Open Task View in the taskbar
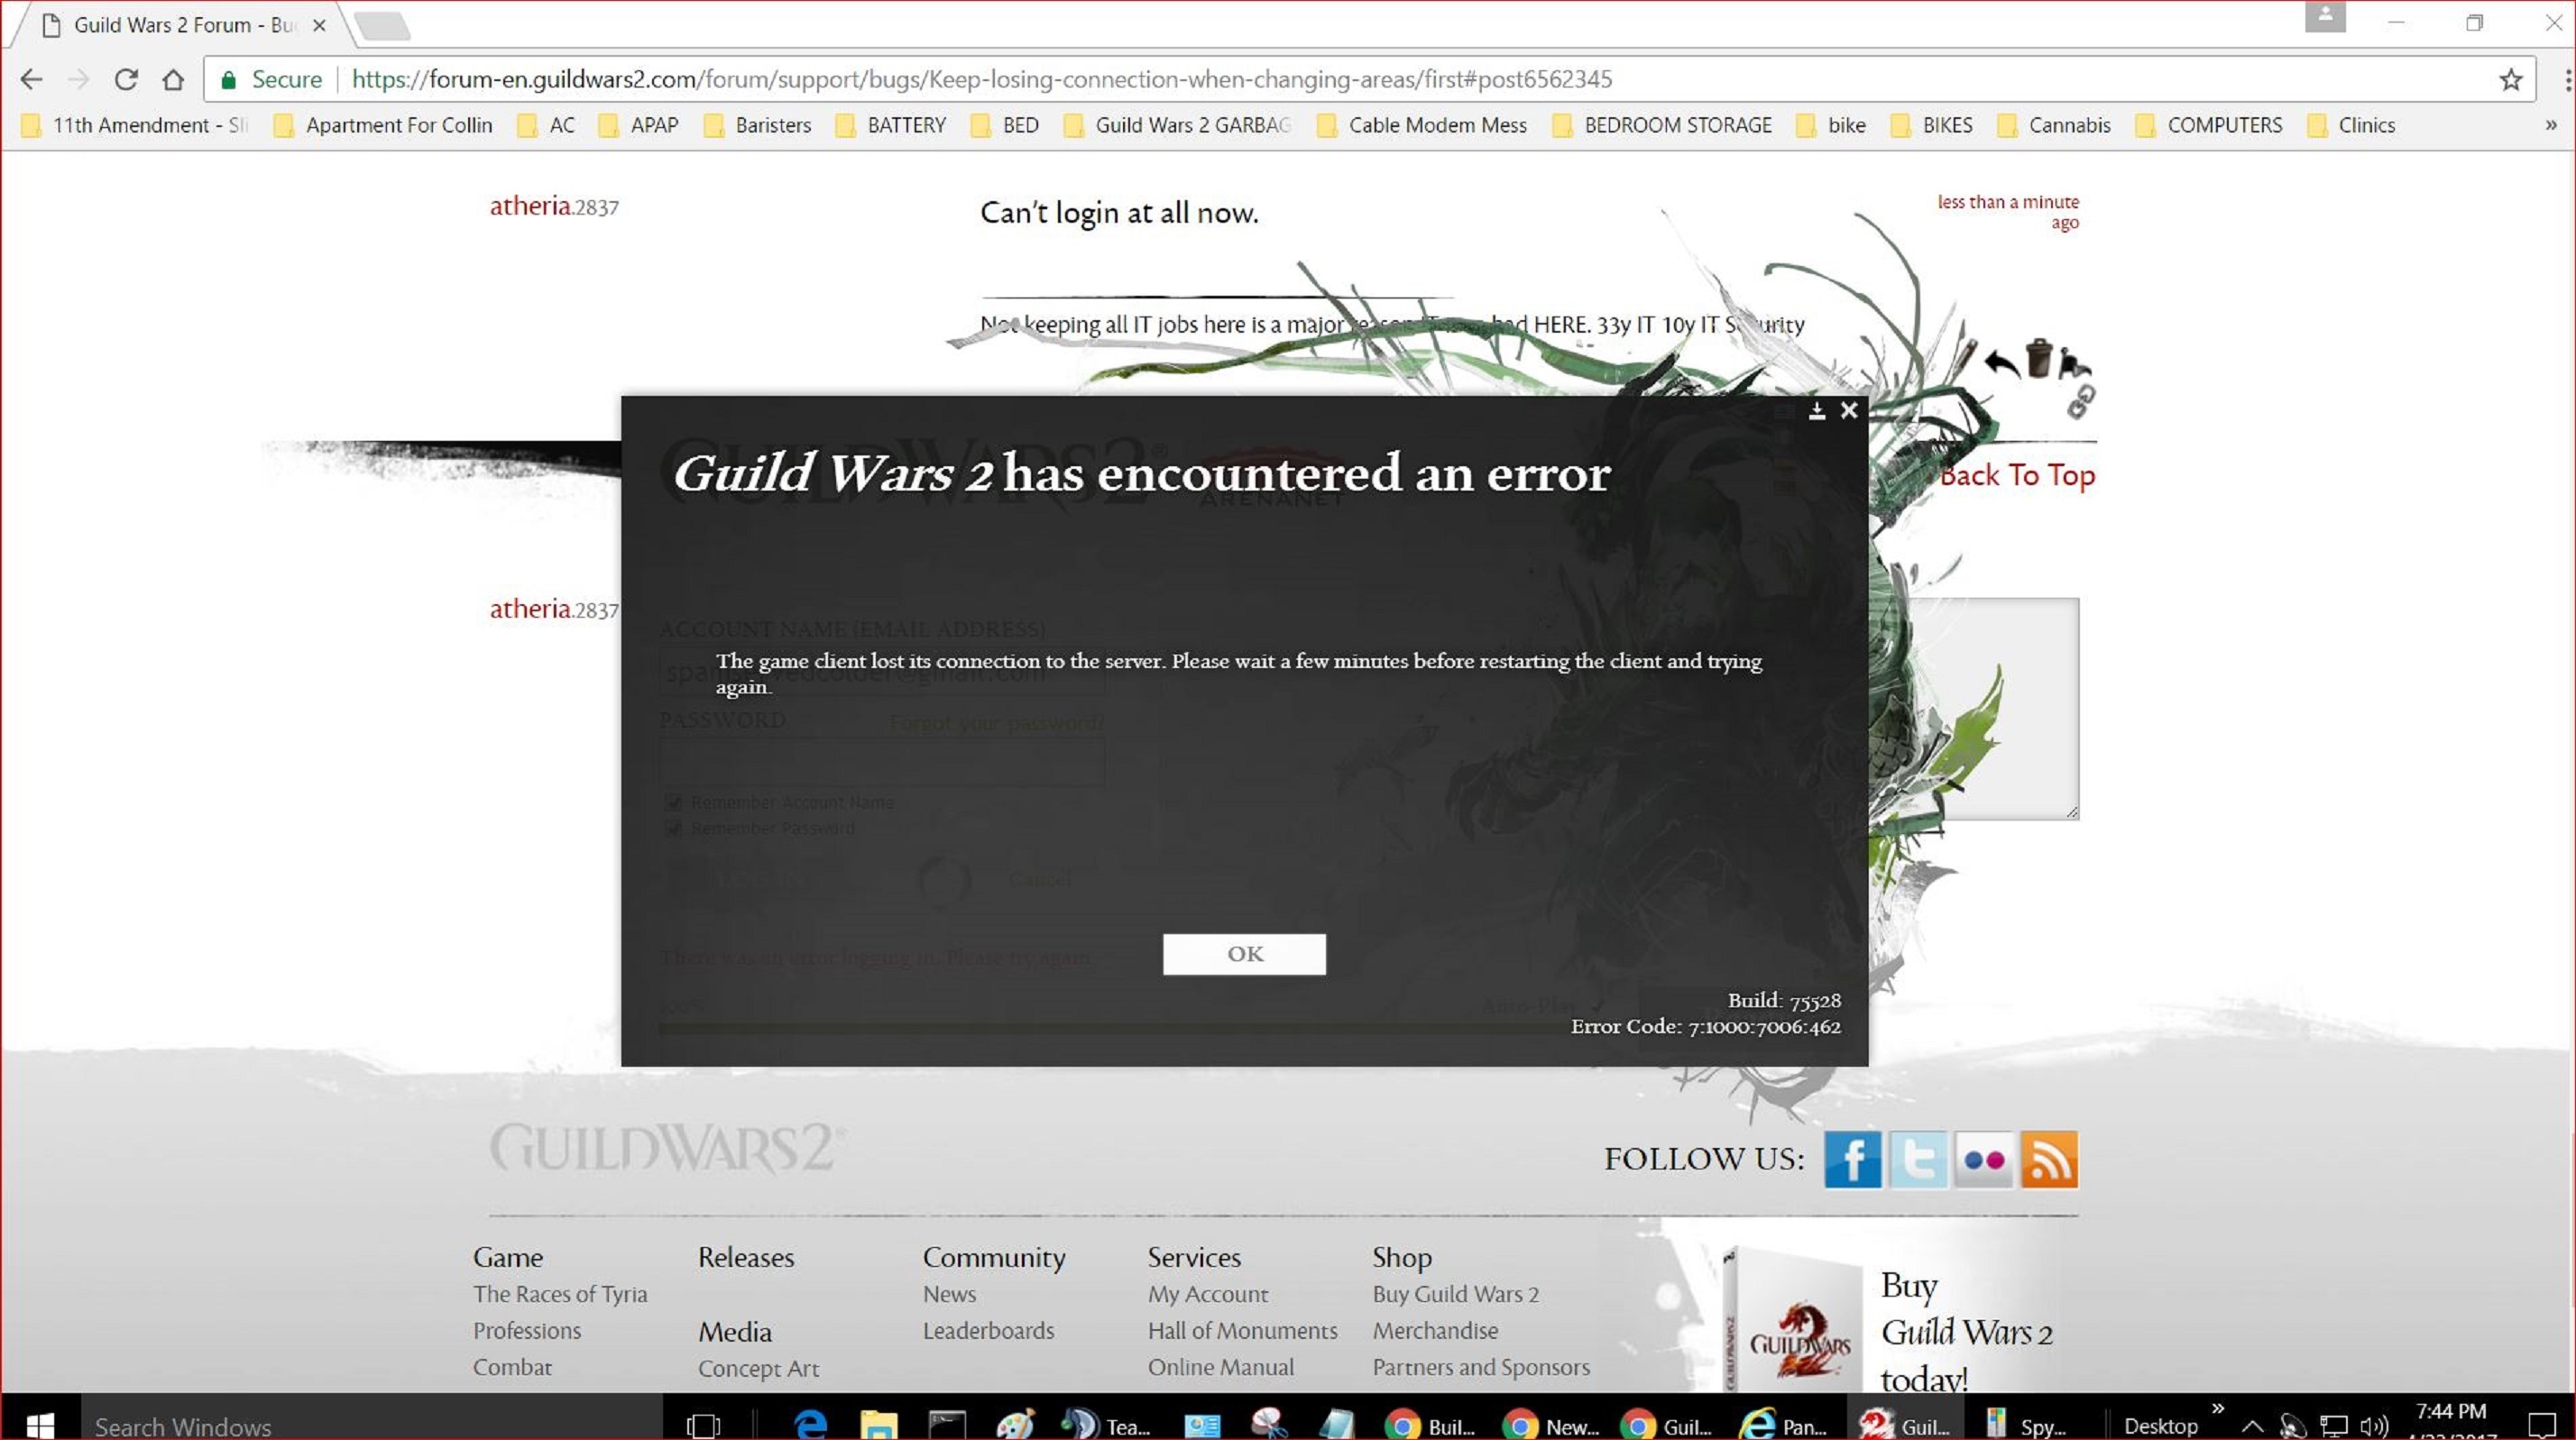 pyautogui.click(x=703, y=1425)
